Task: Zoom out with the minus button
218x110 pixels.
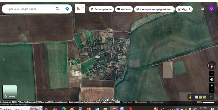Action: [211, 91]
